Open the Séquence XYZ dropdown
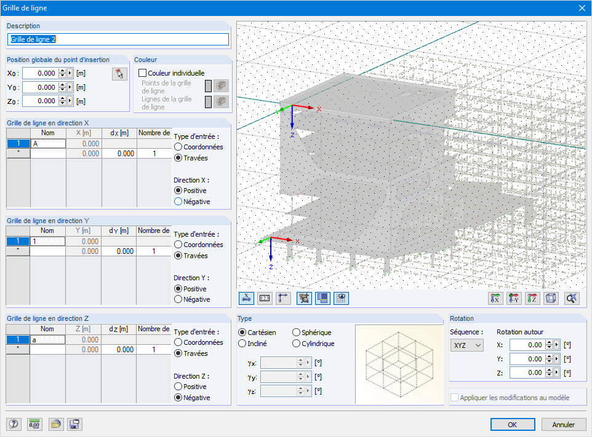 (466, 345)
